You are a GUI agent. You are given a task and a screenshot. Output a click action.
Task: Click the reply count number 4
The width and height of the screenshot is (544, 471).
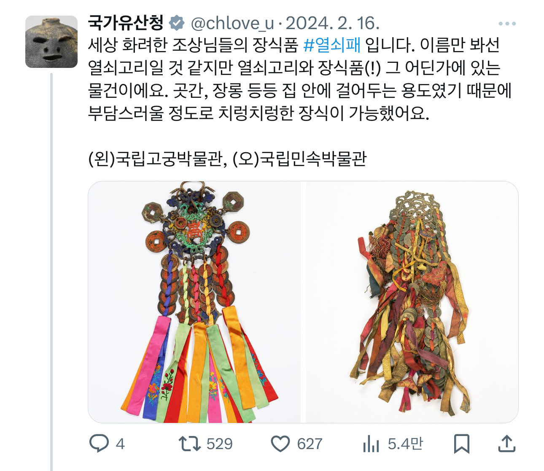point(120,444)
